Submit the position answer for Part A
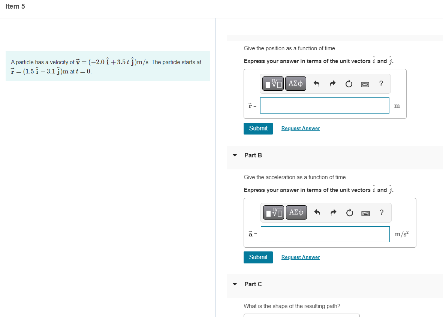The width and height of the screenshot is (443, 317). pos(258,128)
